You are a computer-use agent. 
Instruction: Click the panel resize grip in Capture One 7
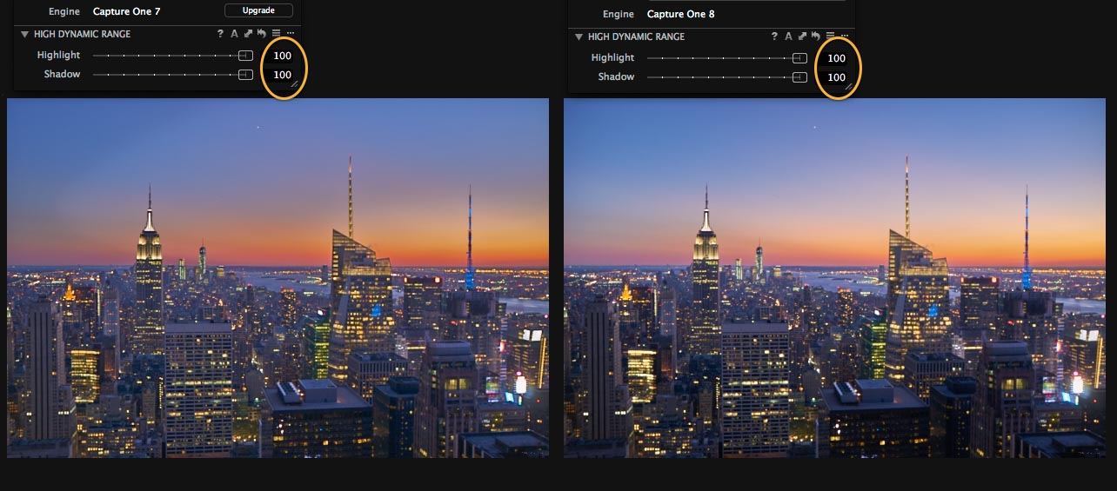294,84
